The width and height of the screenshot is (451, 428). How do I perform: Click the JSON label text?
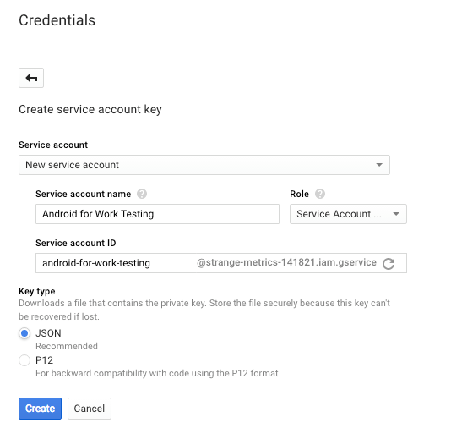tap(48, 333)
